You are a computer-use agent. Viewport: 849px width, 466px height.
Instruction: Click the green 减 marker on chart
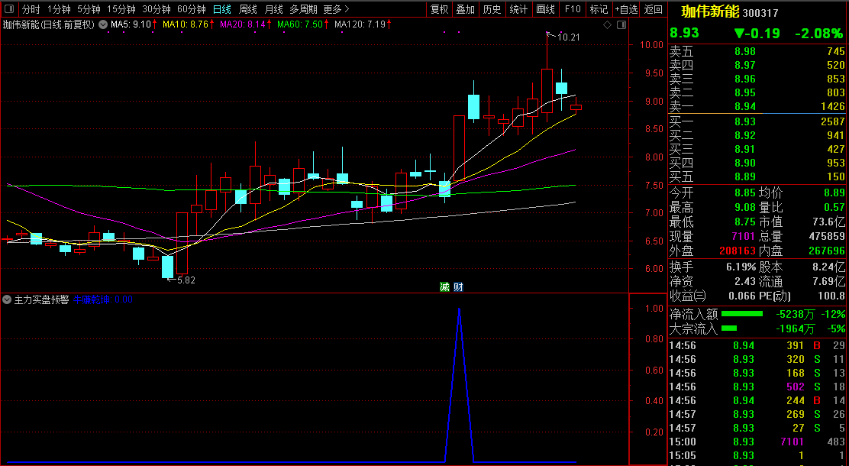pyautogui.click(x=444, y=287)
